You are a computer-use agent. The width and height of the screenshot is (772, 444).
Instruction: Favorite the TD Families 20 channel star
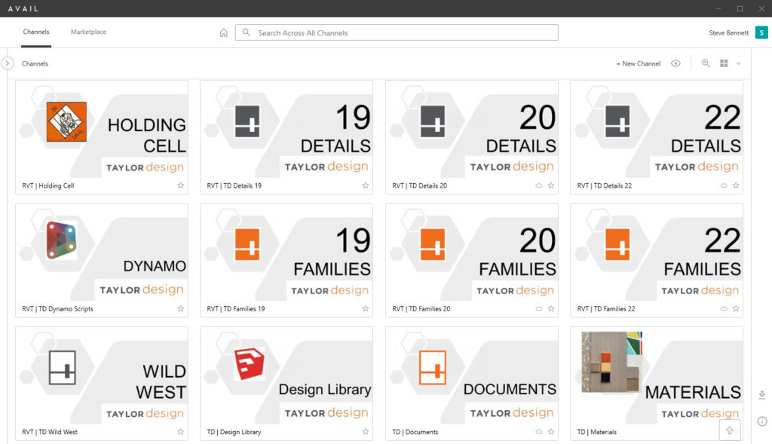[x=551, y=308]
